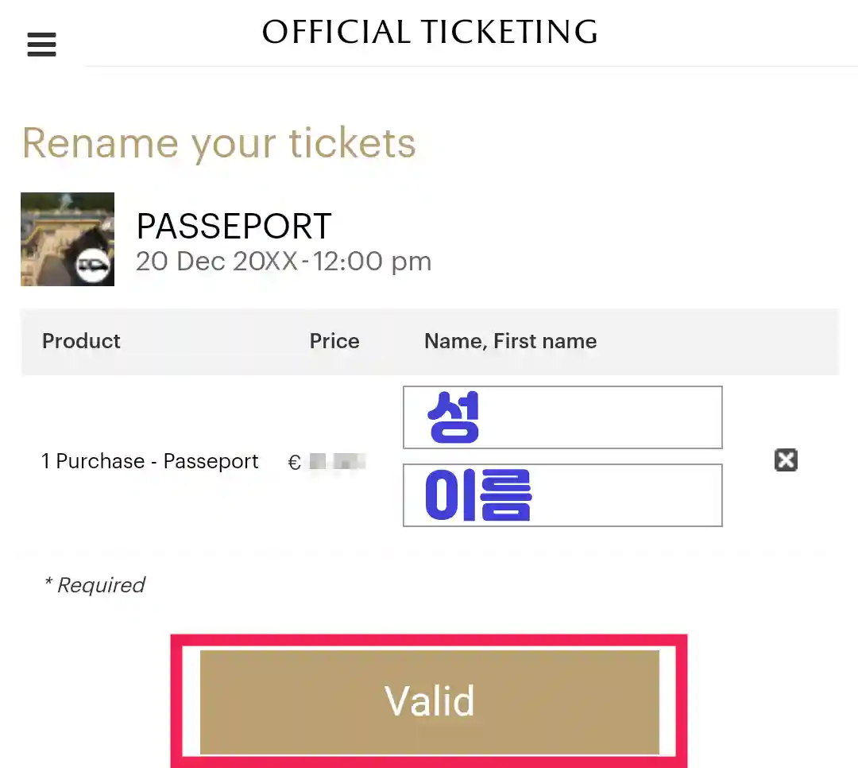
Task: Click the Rename your tickets heading
Action: point(219,143)
